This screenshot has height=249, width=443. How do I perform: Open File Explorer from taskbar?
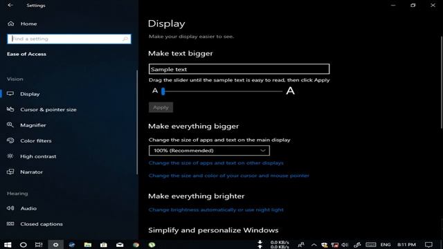[x=88, y=245]
